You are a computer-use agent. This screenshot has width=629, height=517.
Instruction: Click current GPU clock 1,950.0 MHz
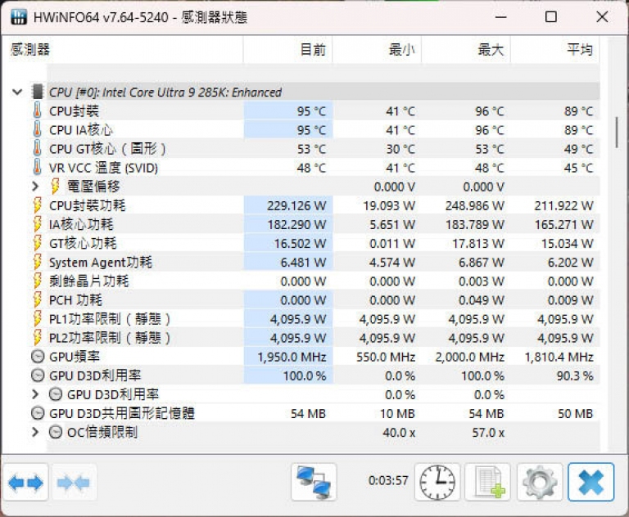tap(292, 357)
